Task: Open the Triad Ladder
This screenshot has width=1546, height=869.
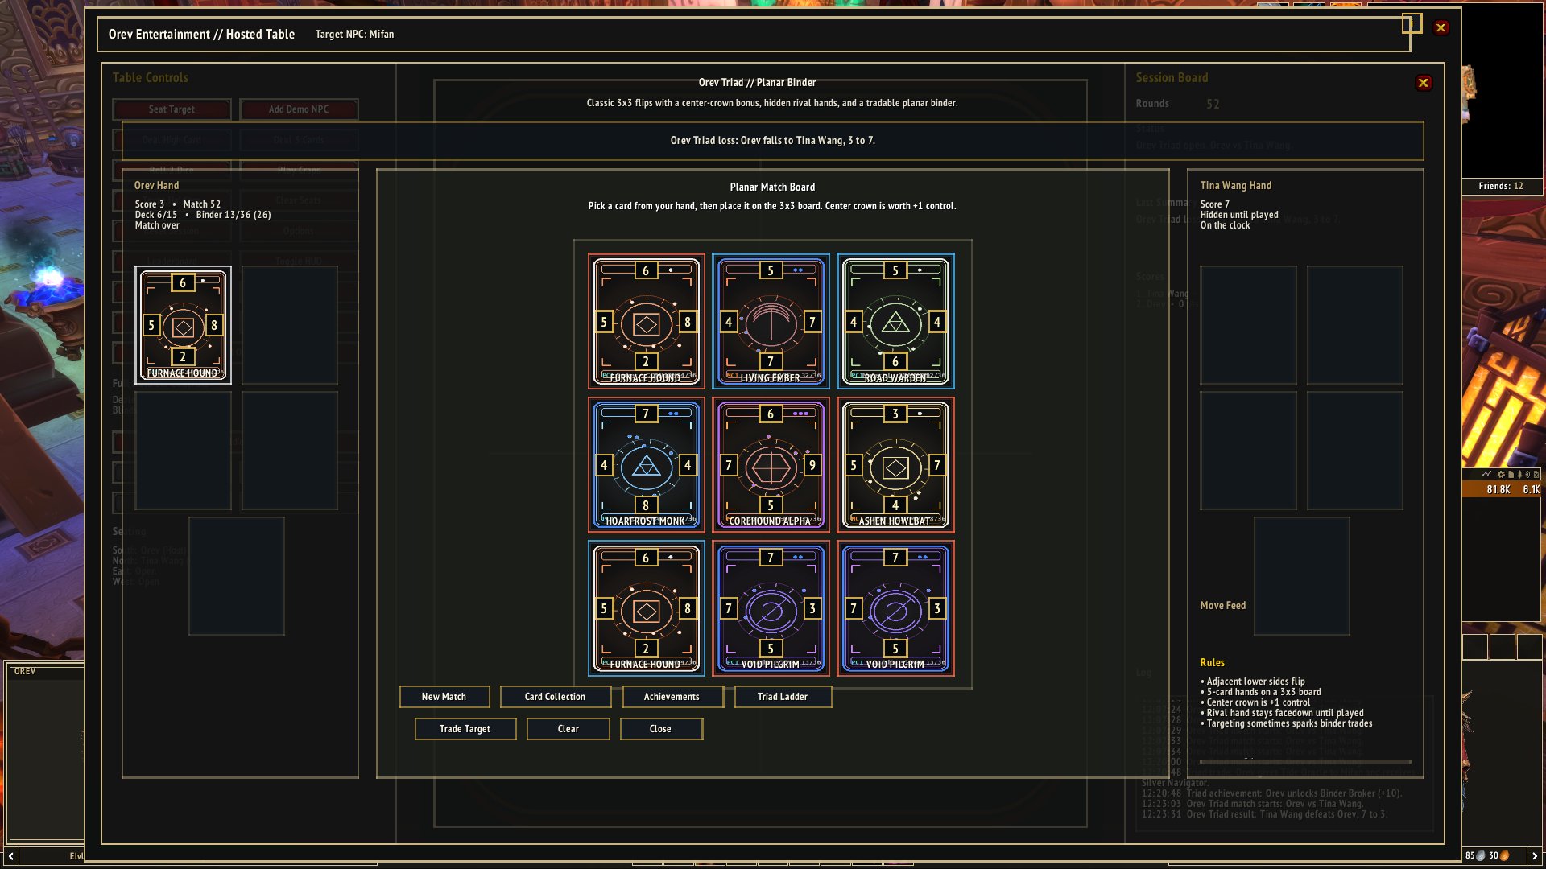Action: point(782,697)
